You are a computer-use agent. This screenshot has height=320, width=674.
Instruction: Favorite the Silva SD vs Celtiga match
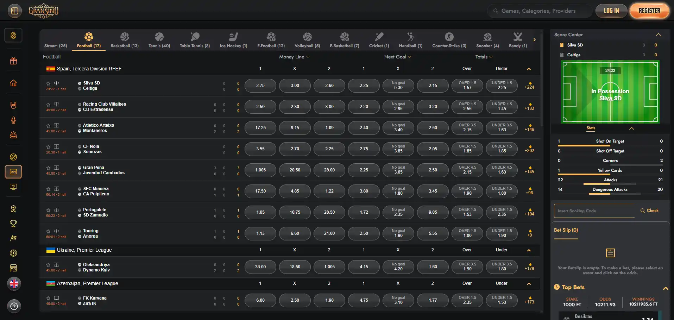(48, 83)
